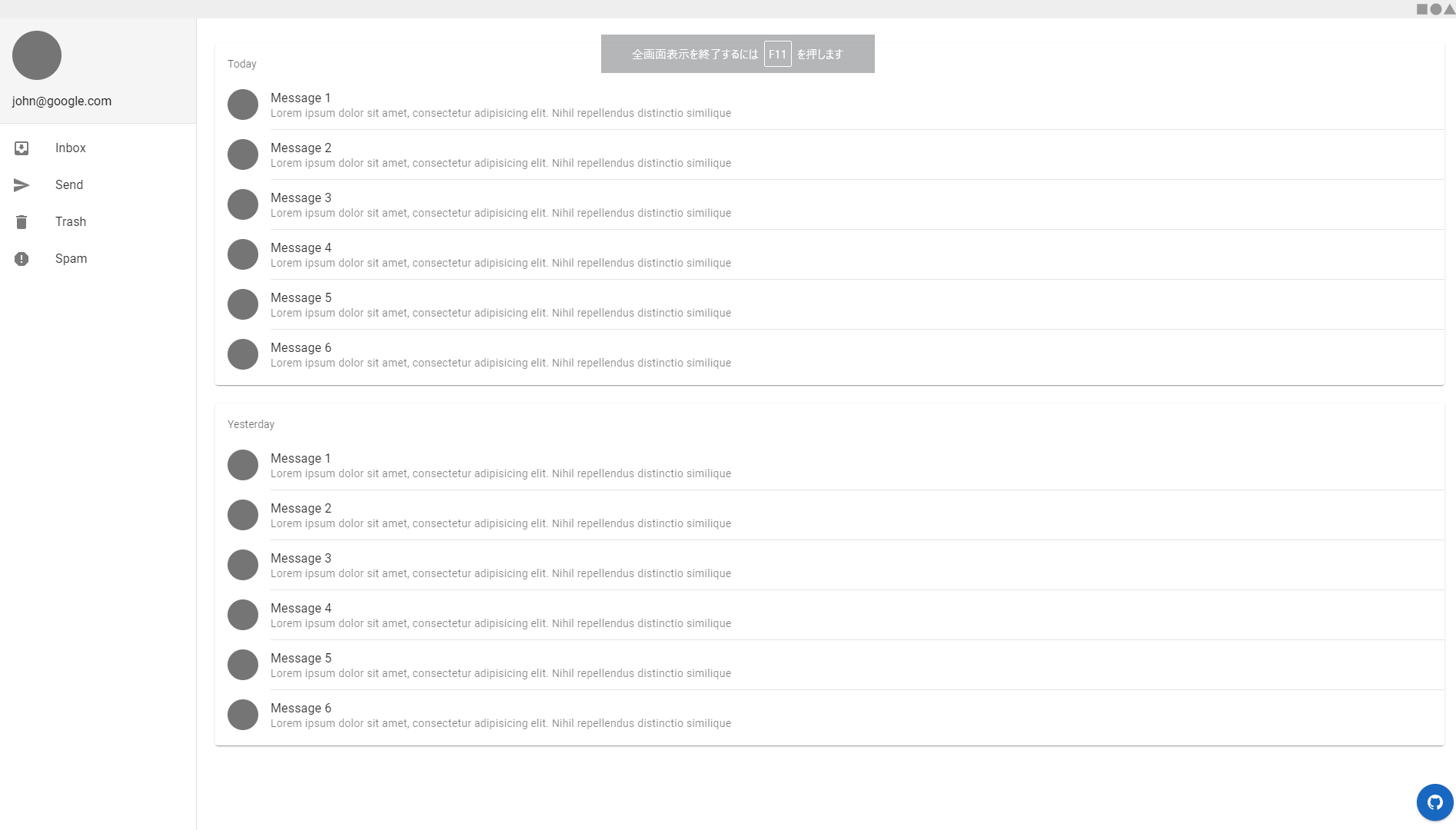Viewport: 1456px width, 830px height.
Task: Open Message 2 title under Today
Action: coord(301,148)
